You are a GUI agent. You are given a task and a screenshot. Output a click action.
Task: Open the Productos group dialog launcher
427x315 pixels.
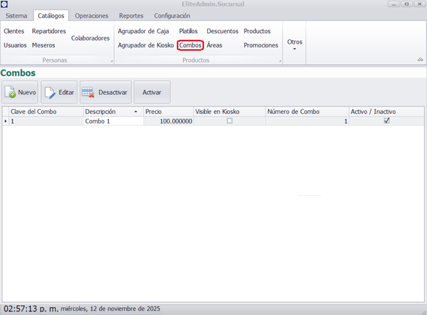280,62
